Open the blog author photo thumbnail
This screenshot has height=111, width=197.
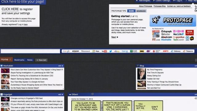[142, 74]
